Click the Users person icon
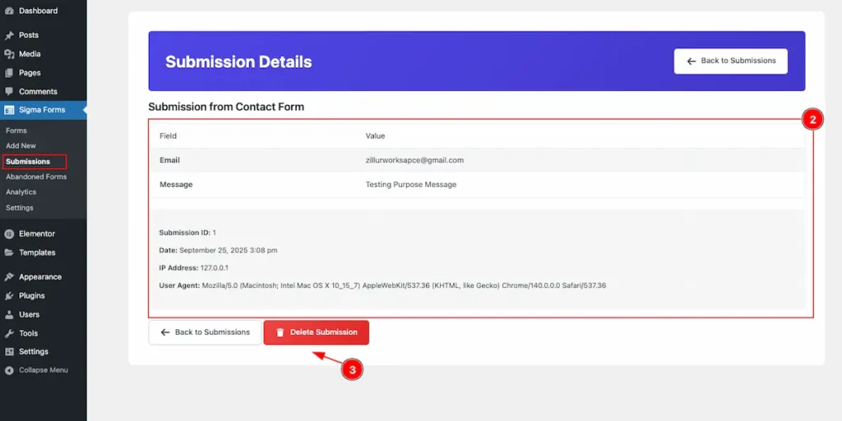Screen dimensions: 842x421 click(9, 315)
